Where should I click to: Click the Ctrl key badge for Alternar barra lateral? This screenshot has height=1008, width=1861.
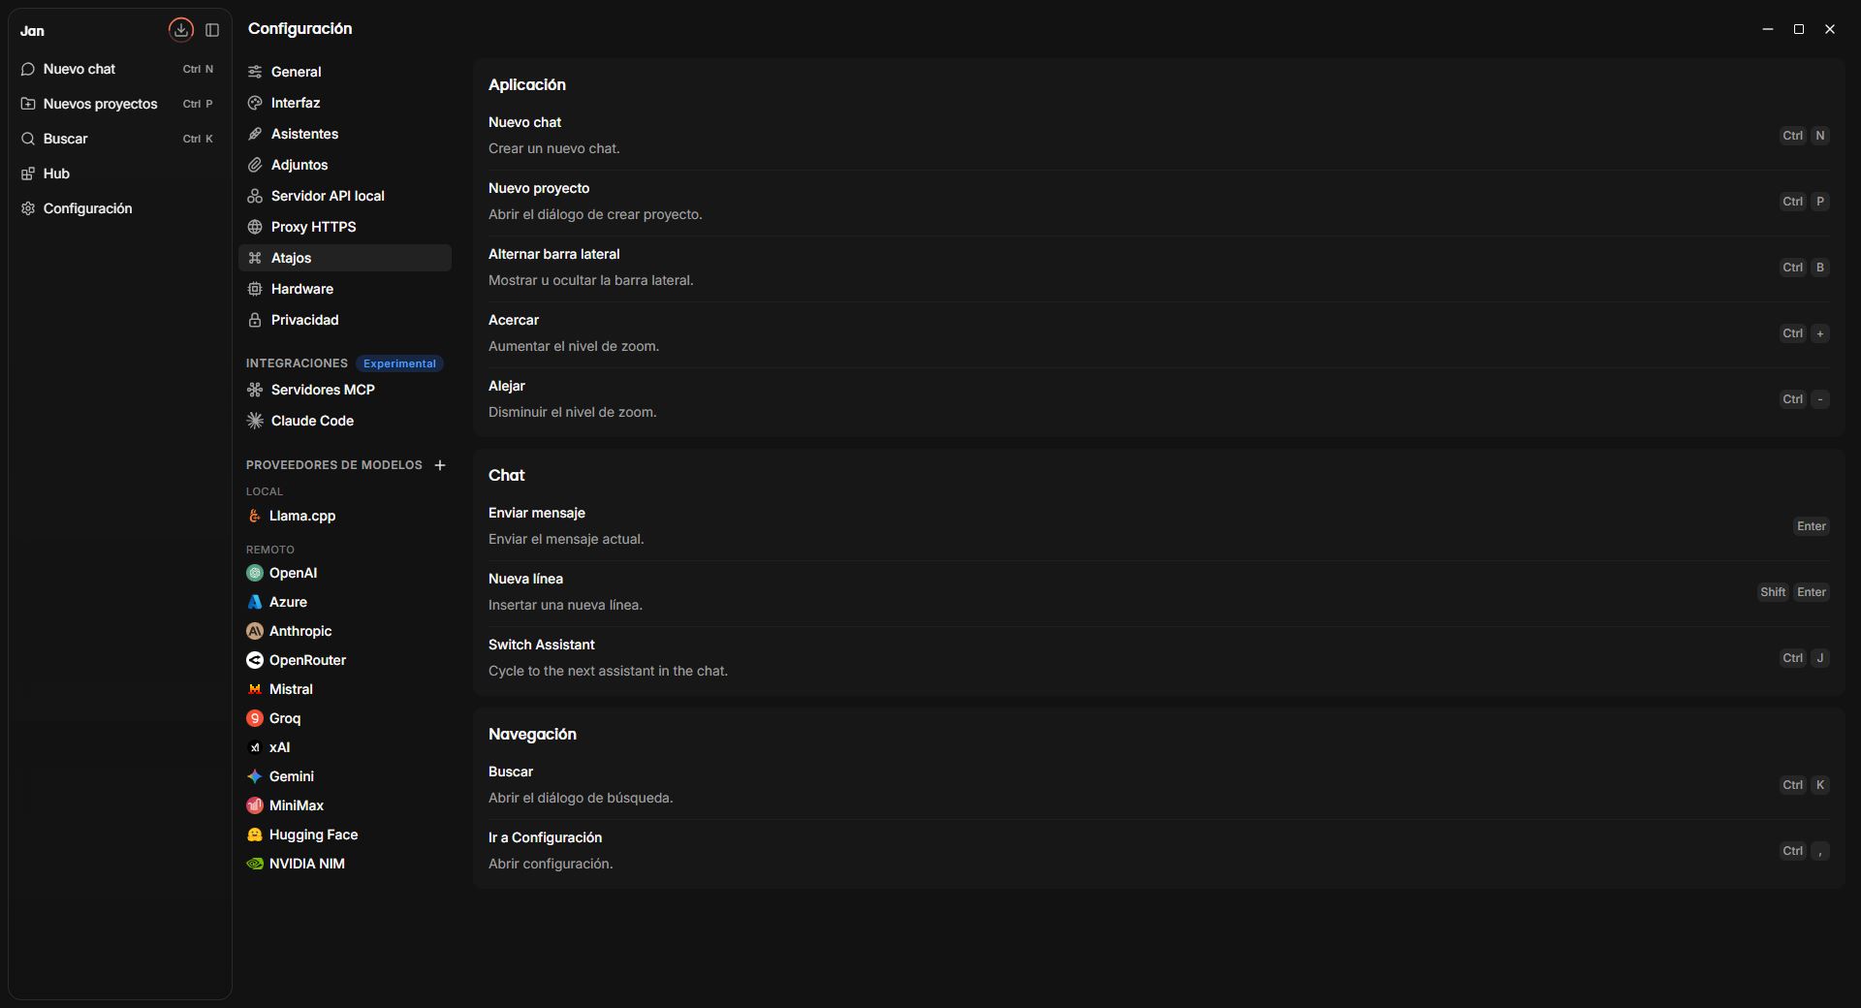[1793, 268]
